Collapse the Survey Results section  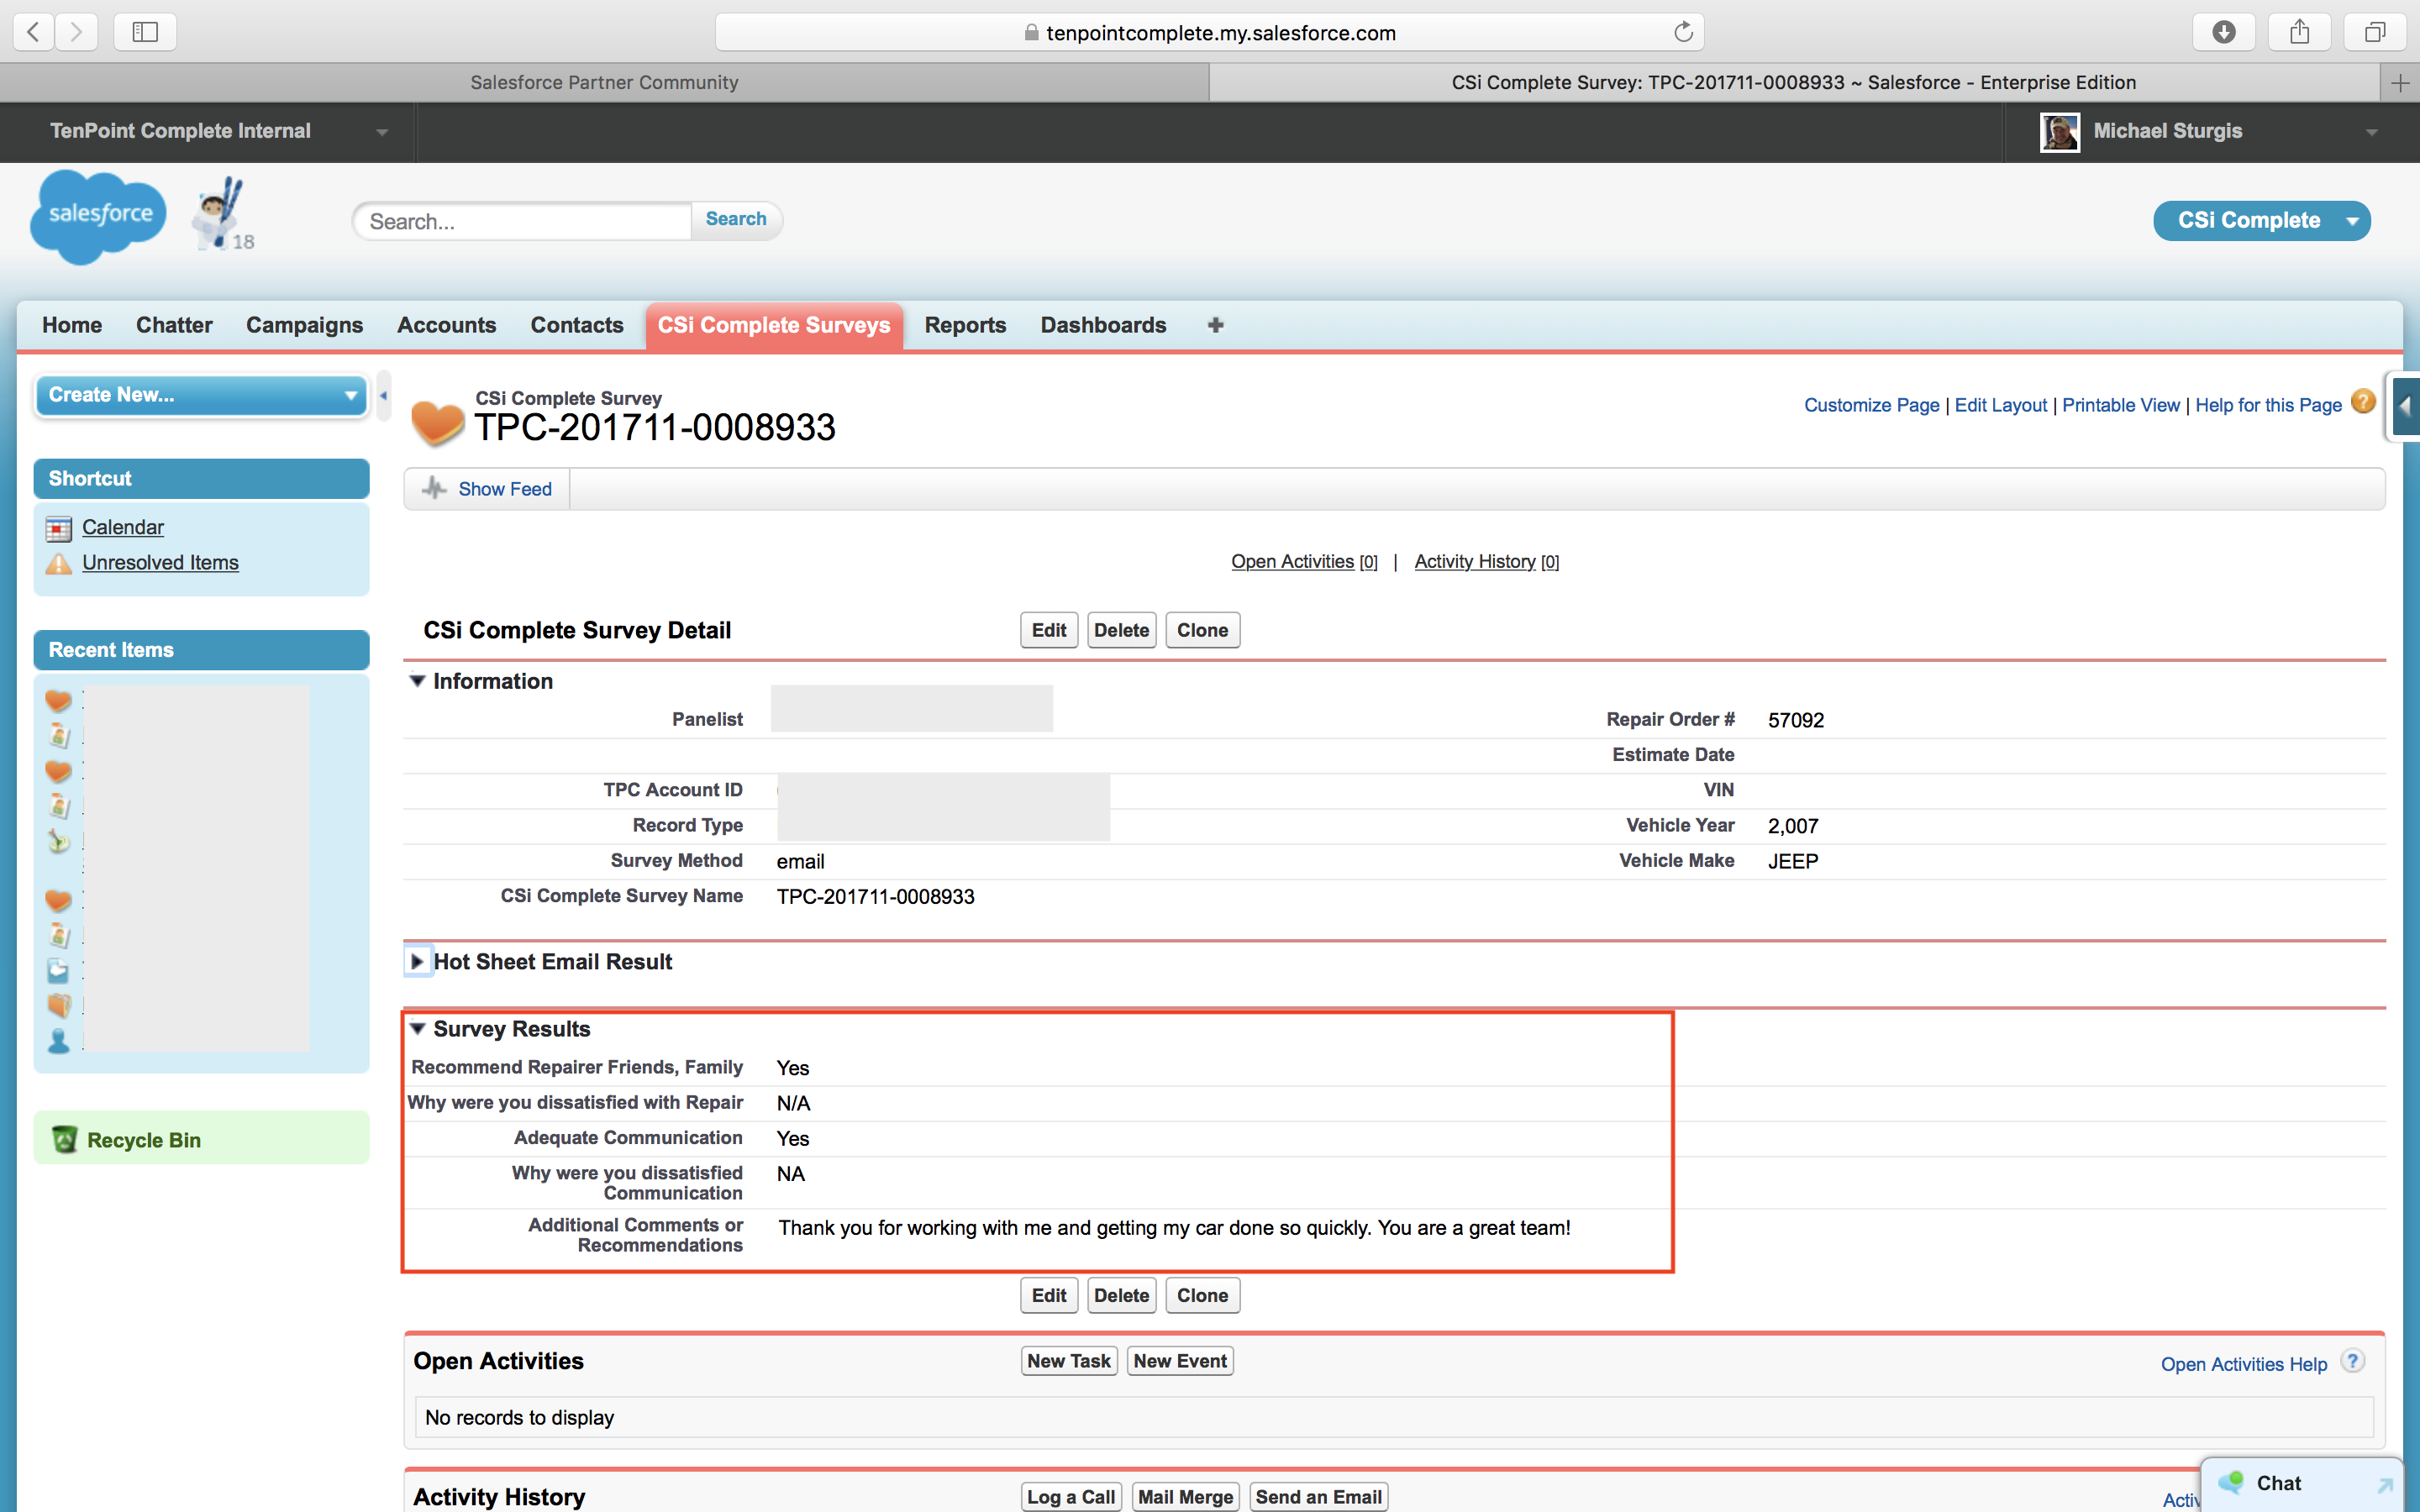[x=418, y=1029]
